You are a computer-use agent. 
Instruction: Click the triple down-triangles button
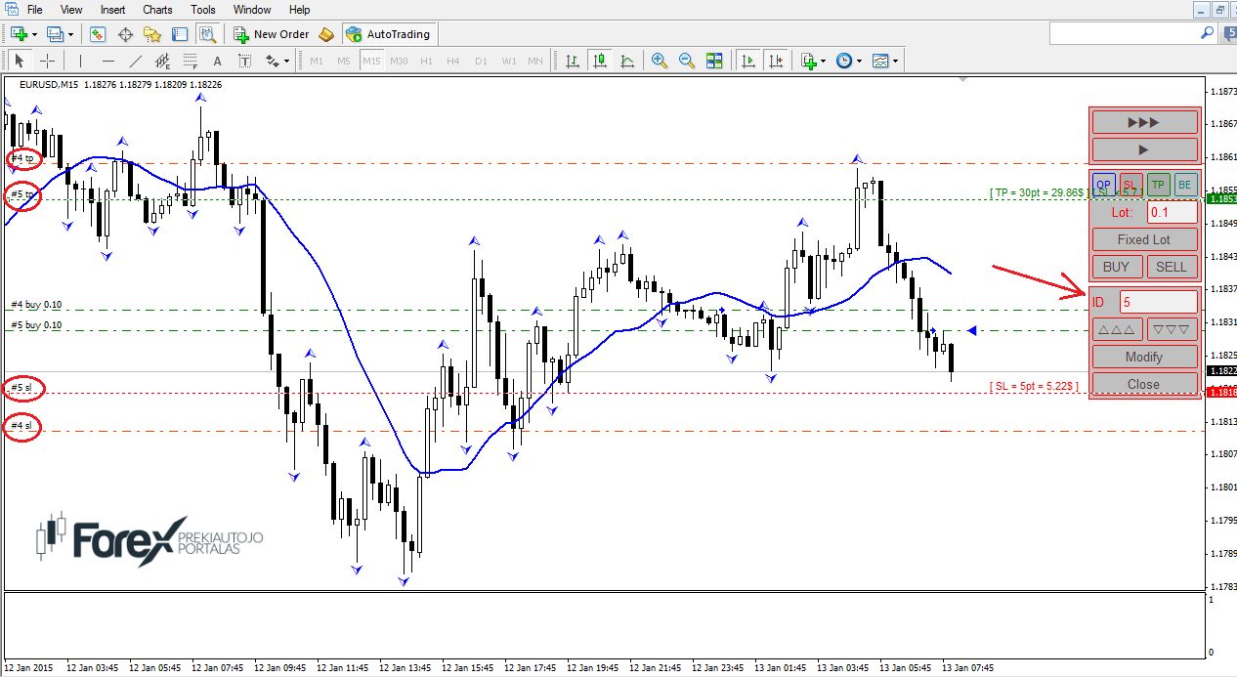(x=1172, y=329)
